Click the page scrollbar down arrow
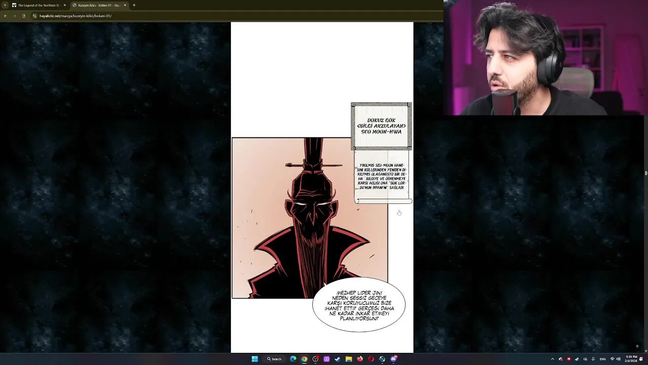This screenshot has height=365, width=648. [645, 351]
